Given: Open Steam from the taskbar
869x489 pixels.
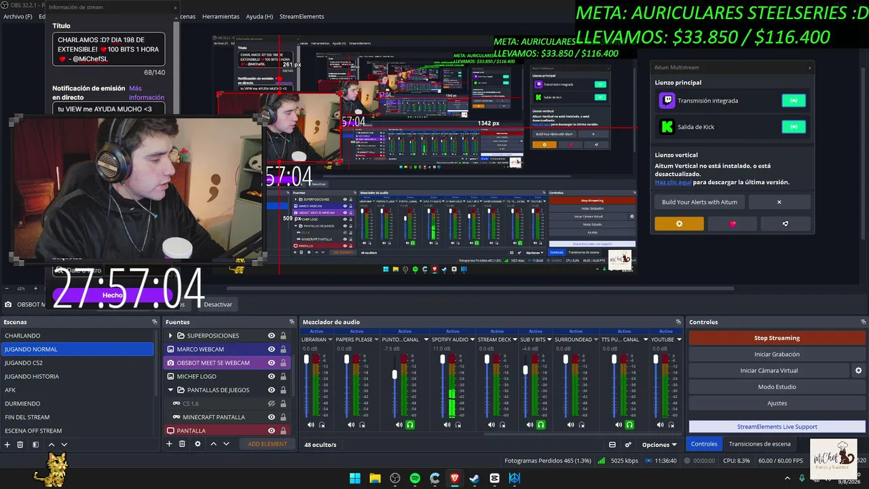Looking at the screenshot, I should coord(475,478).
